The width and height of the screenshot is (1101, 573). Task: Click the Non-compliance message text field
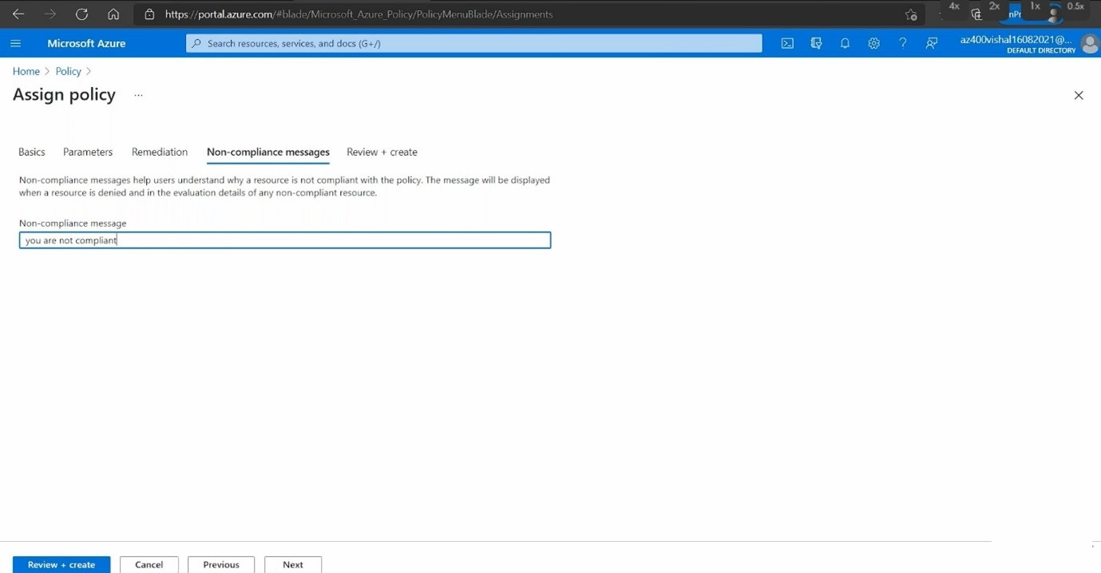point(285,240)
